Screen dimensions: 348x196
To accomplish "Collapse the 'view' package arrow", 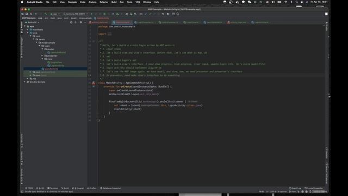I will [x=42, y=59].
